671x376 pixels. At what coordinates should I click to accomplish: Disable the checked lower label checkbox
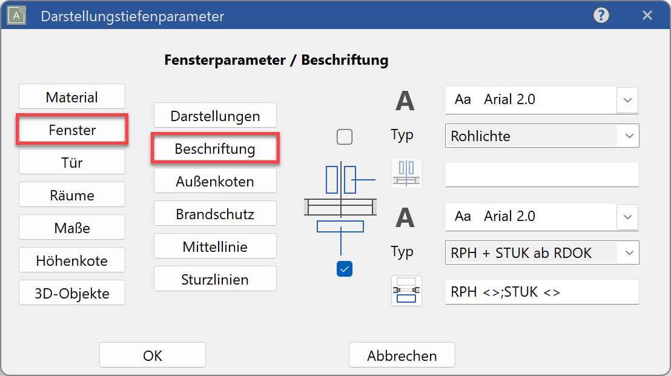click(x=344, y=269)
